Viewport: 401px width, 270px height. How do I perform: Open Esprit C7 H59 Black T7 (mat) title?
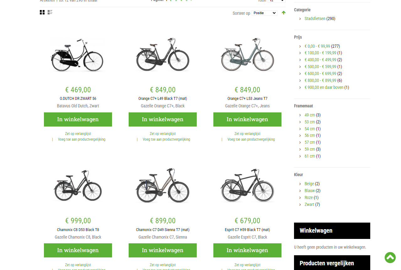pos(247,230)
